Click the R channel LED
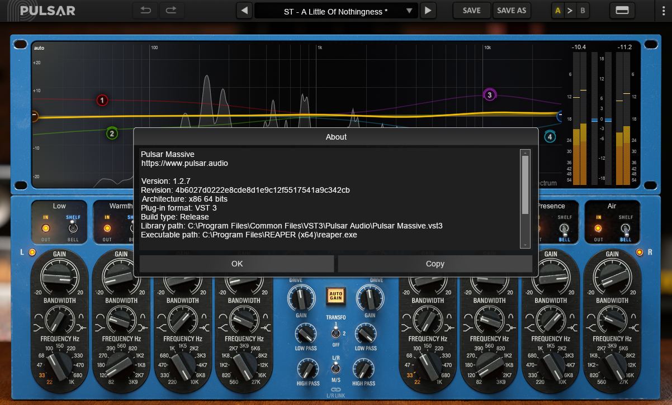This screenshot has height=405, width=672. coord(640,252)
